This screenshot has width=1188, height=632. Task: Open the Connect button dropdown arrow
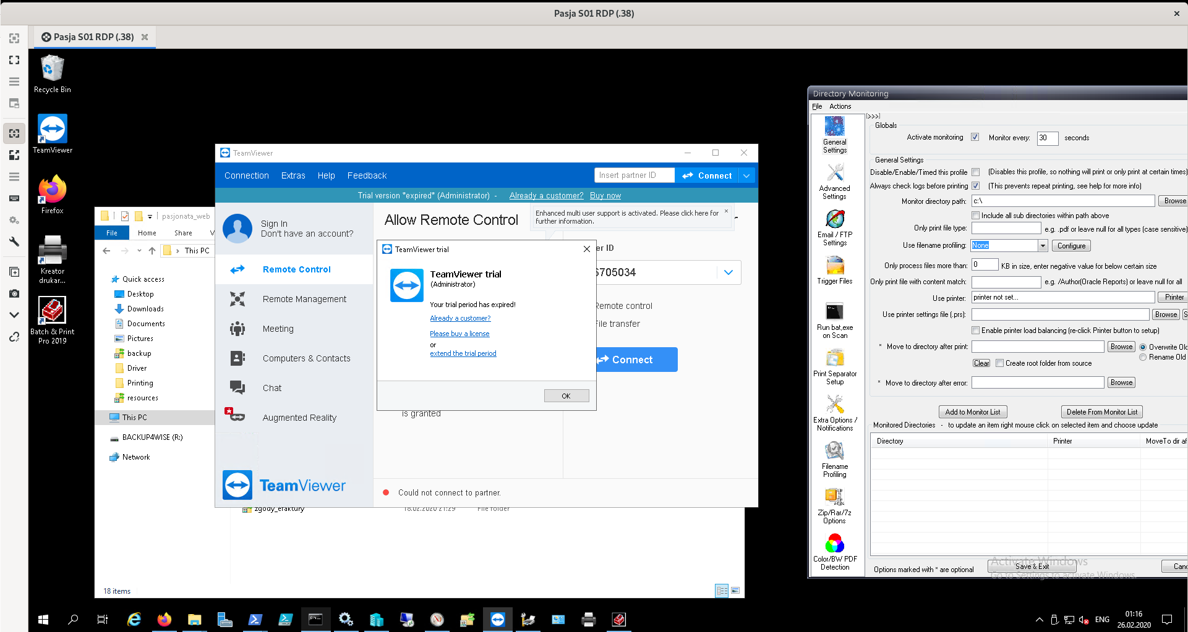pyautogui.click(x=746, y=175)
